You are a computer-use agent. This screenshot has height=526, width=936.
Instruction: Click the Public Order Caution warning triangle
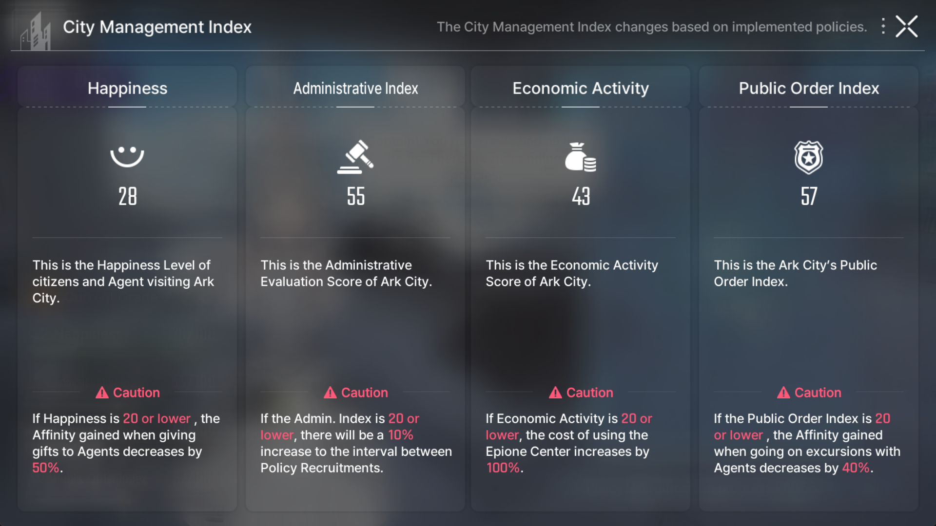[x=784, y=393]
